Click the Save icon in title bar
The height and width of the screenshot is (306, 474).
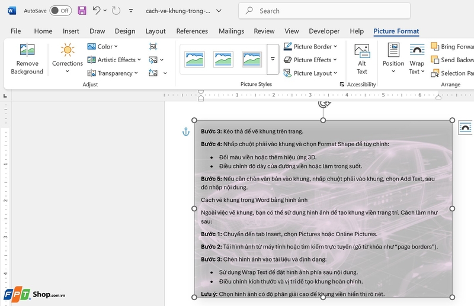click(x=82, y=11)
